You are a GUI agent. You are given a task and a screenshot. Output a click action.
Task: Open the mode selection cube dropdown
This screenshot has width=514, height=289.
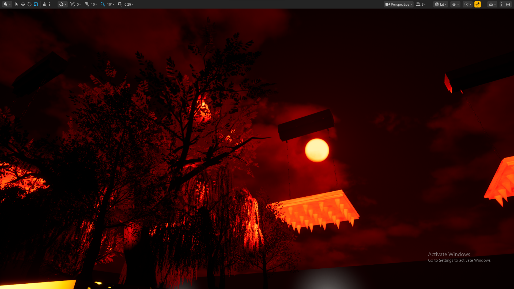tap(7, 4)
